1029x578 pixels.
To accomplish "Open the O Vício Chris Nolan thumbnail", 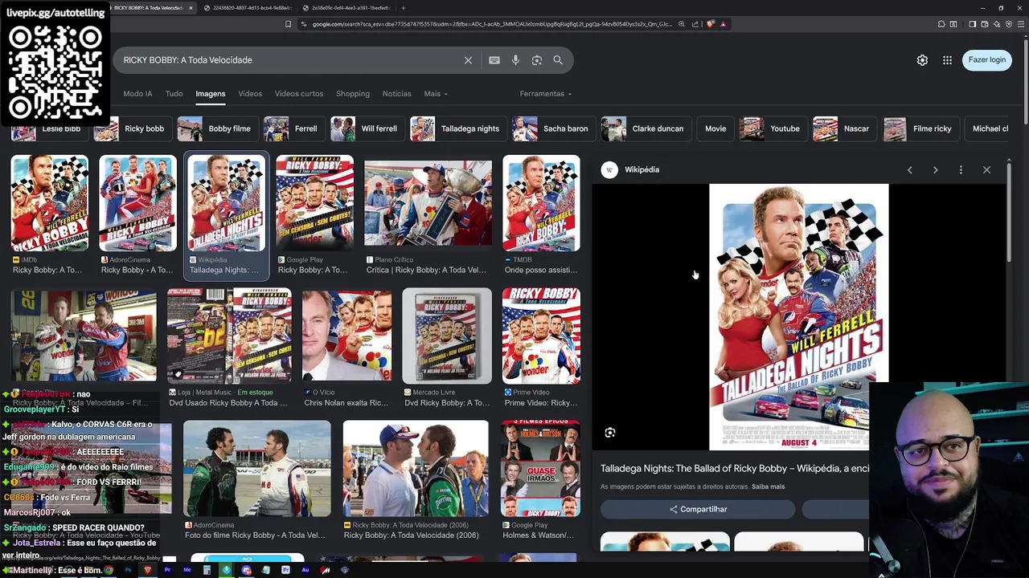I will 346,336.
